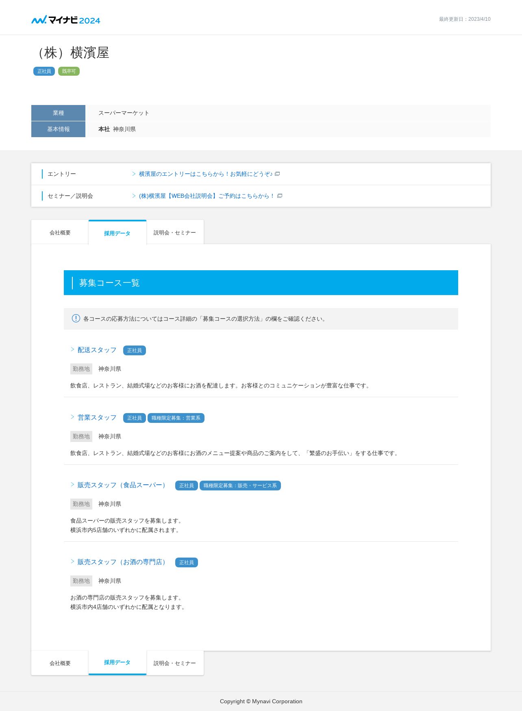Click green 既卒可 badge

(69, 71)
